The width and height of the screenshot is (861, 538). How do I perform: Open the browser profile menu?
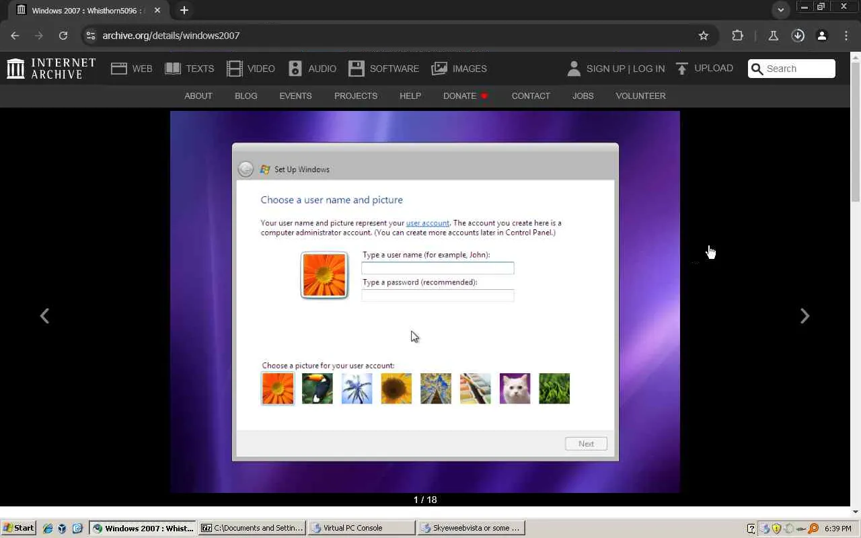pyautogui.click(x=822, y=36)
